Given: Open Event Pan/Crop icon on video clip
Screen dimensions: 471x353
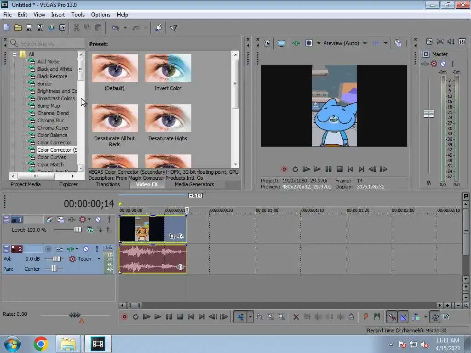Looking at the screenshot, I should (x=172, y=236).
